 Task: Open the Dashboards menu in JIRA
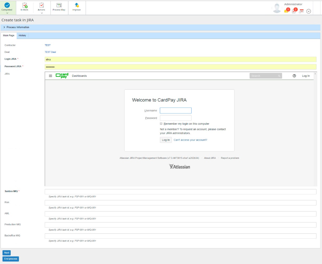79,76
